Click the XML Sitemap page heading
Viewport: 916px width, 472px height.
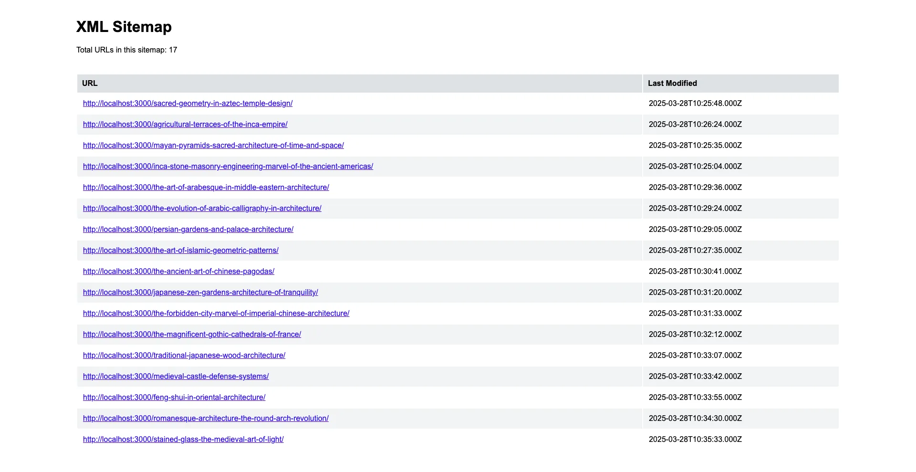(x=124, y=27)
